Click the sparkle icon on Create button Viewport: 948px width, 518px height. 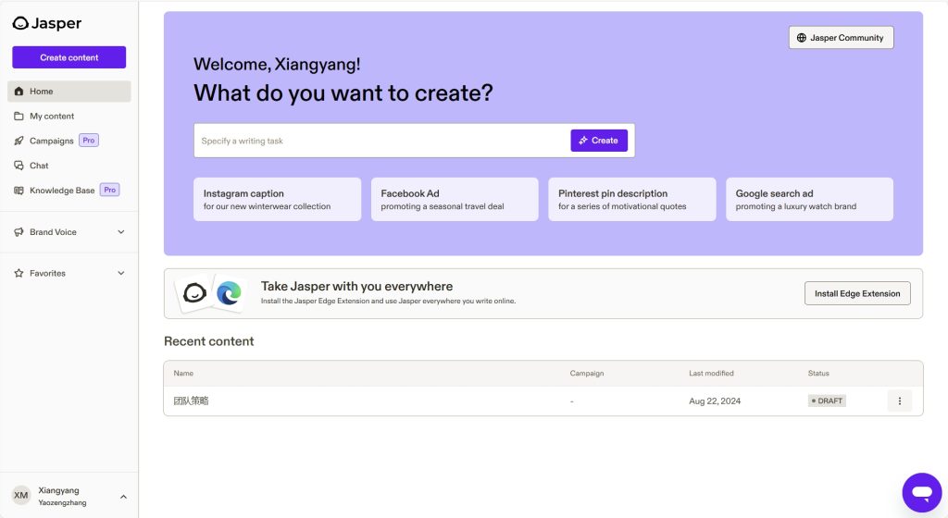(583, 140)
